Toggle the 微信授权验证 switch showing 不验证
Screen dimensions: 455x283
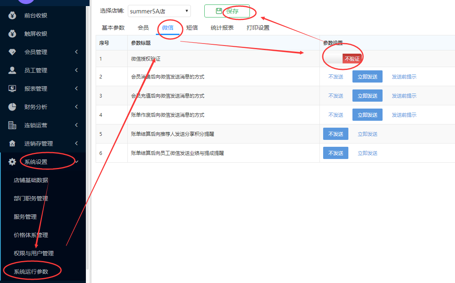point(342,59)
